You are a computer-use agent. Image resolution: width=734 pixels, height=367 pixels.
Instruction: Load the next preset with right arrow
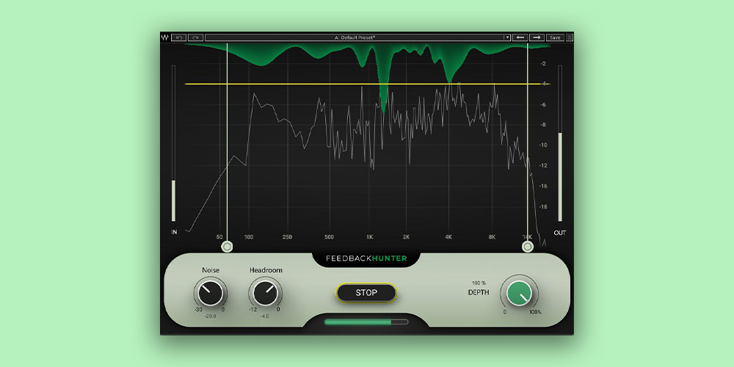coord(537,37)
